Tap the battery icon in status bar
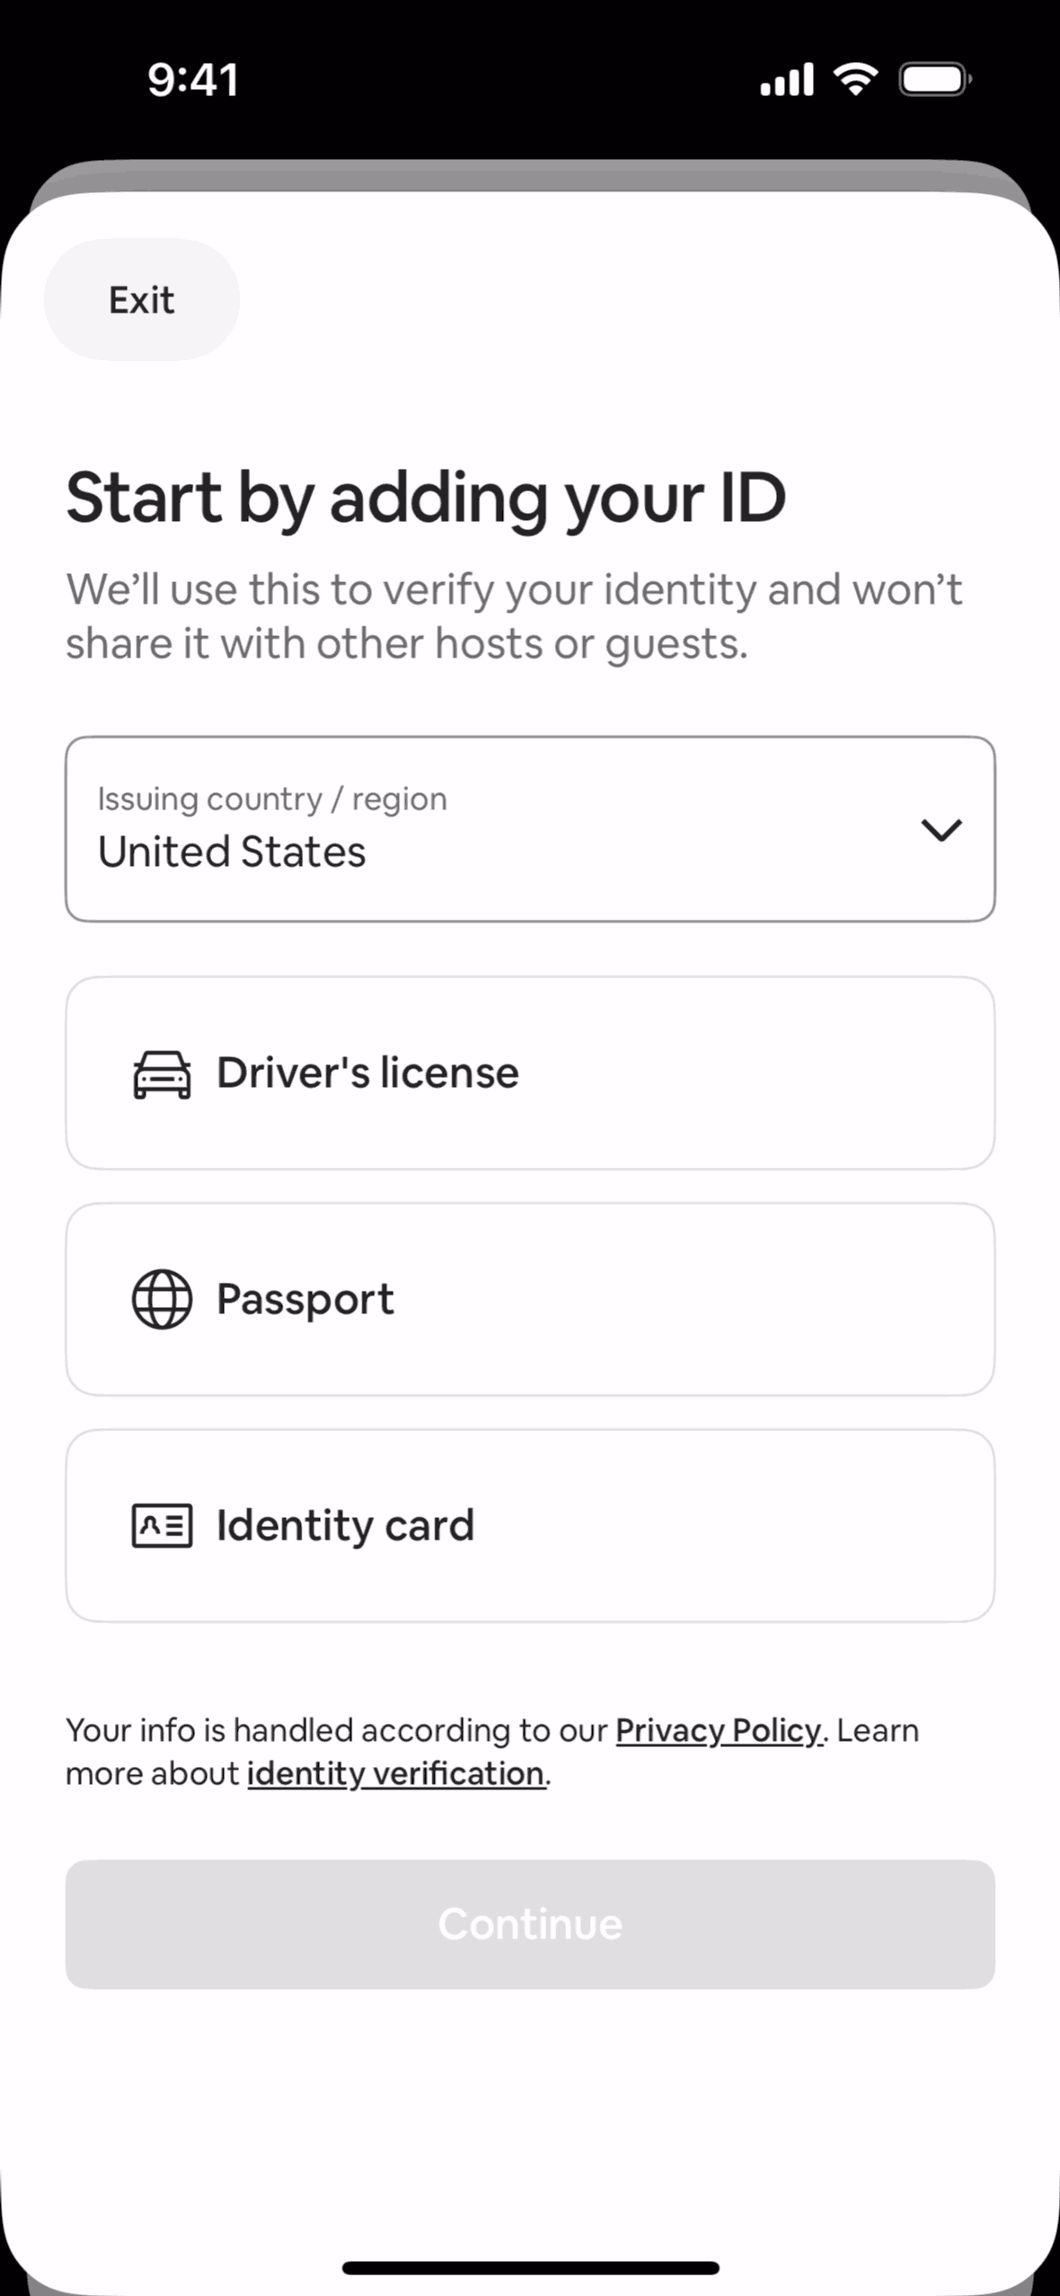This screenshot has width=1060, height=2296. coord(934,79)
